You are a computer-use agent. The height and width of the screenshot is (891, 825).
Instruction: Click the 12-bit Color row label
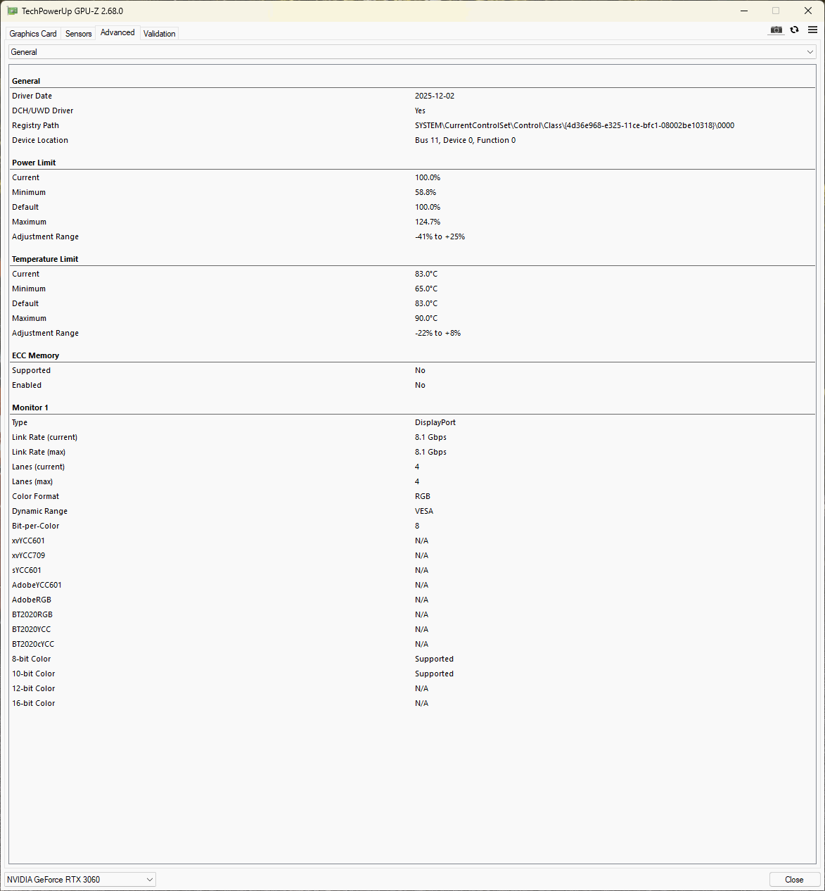pos(33,688)
